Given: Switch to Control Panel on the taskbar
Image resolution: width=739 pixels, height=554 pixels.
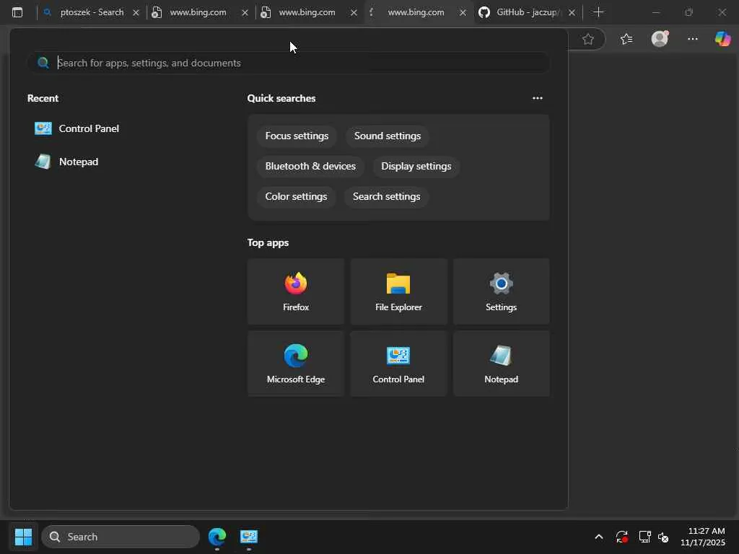Looking at the screenshot, I should (x=249, y=537).
